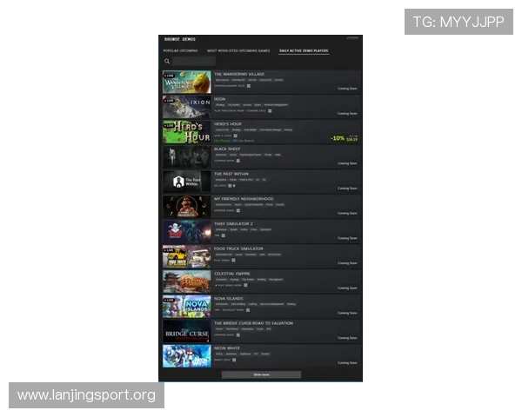Viewport: 522px width, 417px height.
Task: Click Coming Soon label in Ixion row
Action: [347, 114]
